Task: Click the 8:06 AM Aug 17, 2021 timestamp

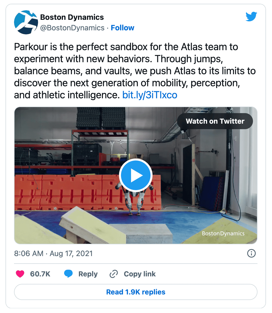Action: [53, 254]
